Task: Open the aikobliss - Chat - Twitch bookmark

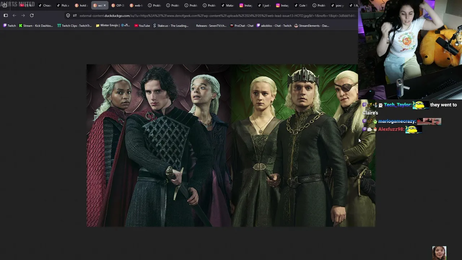Action: 274,26
